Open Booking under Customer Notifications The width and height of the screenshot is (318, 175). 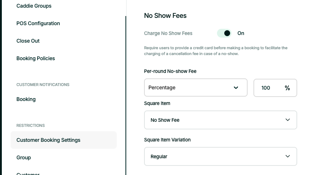pos(26,99)
